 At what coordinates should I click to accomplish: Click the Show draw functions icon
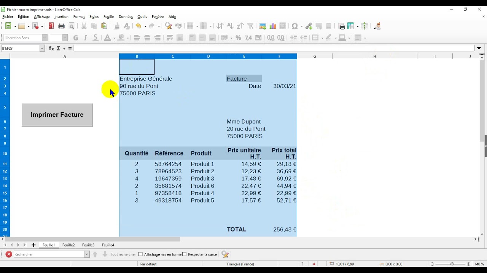click(x=377, y=26)
